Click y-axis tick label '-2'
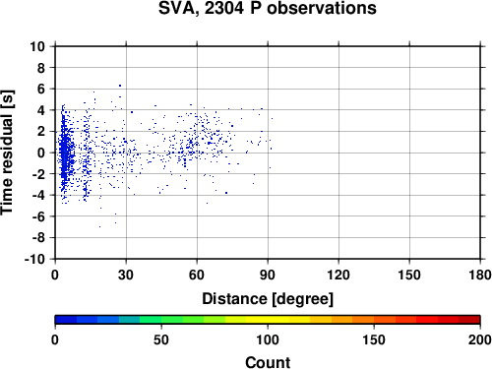492x369 pixels. tap(38, 174)
